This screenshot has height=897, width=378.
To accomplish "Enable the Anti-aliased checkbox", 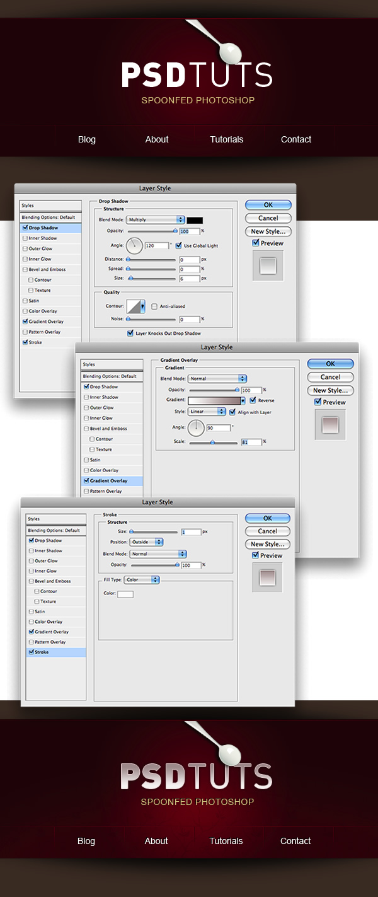I will [154, 306].
